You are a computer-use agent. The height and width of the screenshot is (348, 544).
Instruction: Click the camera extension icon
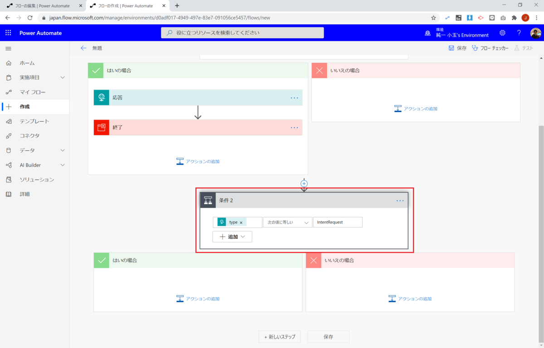tap(503, 18)
